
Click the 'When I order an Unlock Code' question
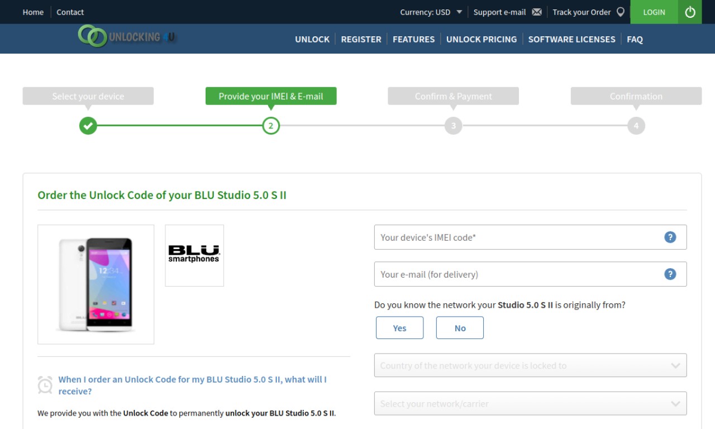[x=193, y=385]
